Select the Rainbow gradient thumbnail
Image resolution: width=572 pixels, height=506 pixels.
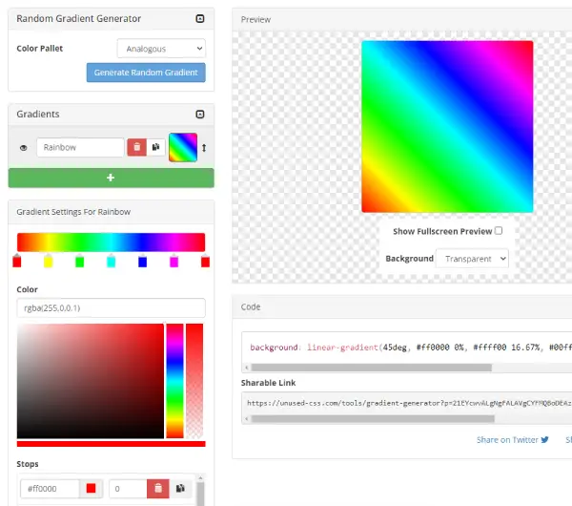click(x=183, y=148)
